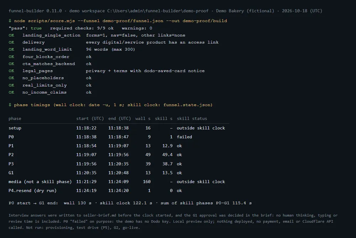Click the '13.5' skill seconds value
This screenshot has height=238, width=356.
click(167, 173)
